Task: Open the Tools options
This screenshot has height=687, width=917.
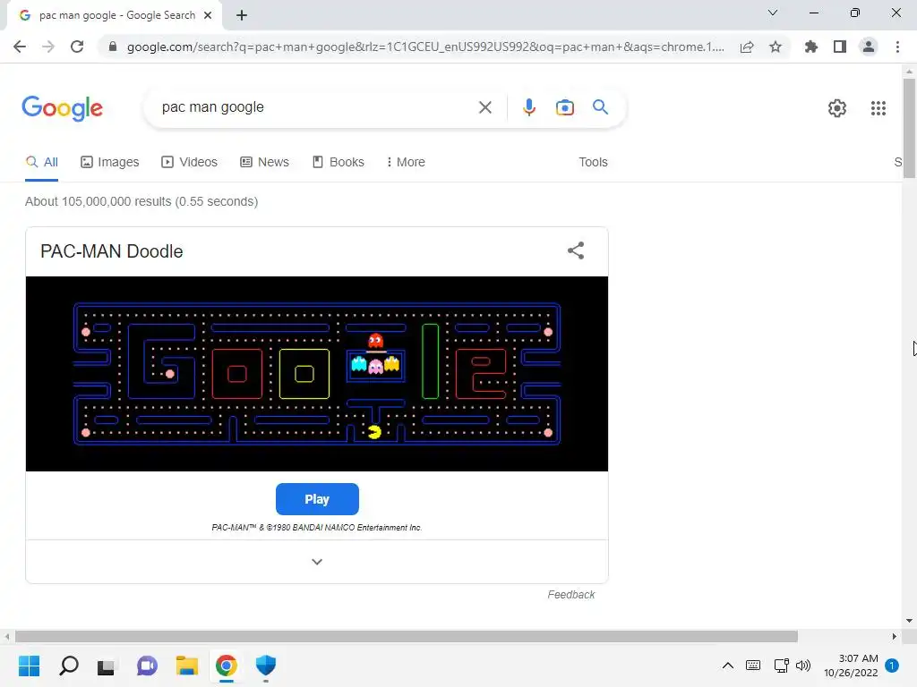Action: click(593, 162)
